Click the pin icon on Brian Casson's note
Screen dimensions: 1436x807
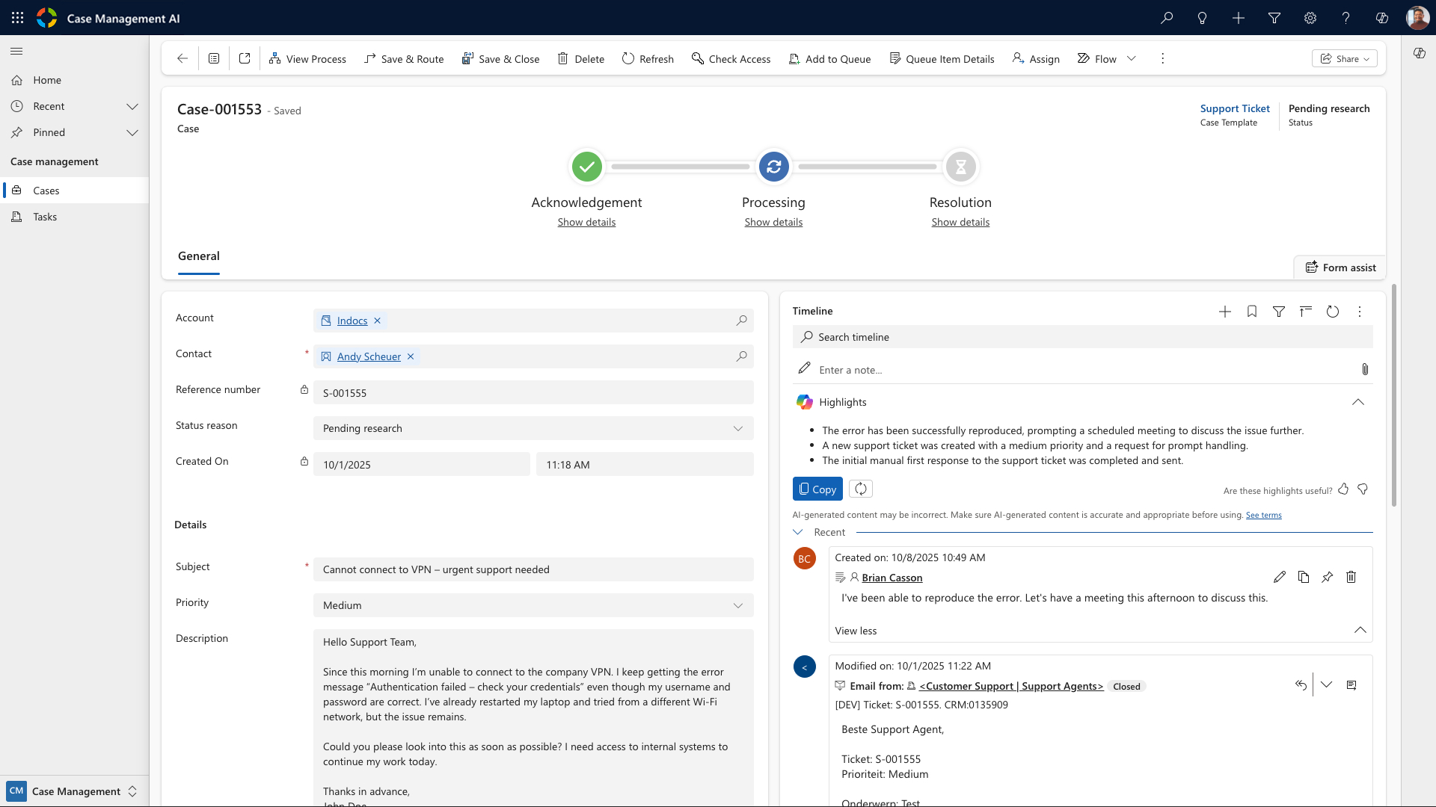pos(1327,577)
